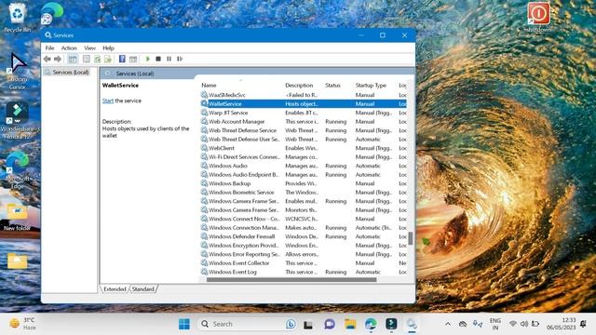This screenshot has height=335, width=596.
Task: Open the File menu
Action: click(49, 47)
